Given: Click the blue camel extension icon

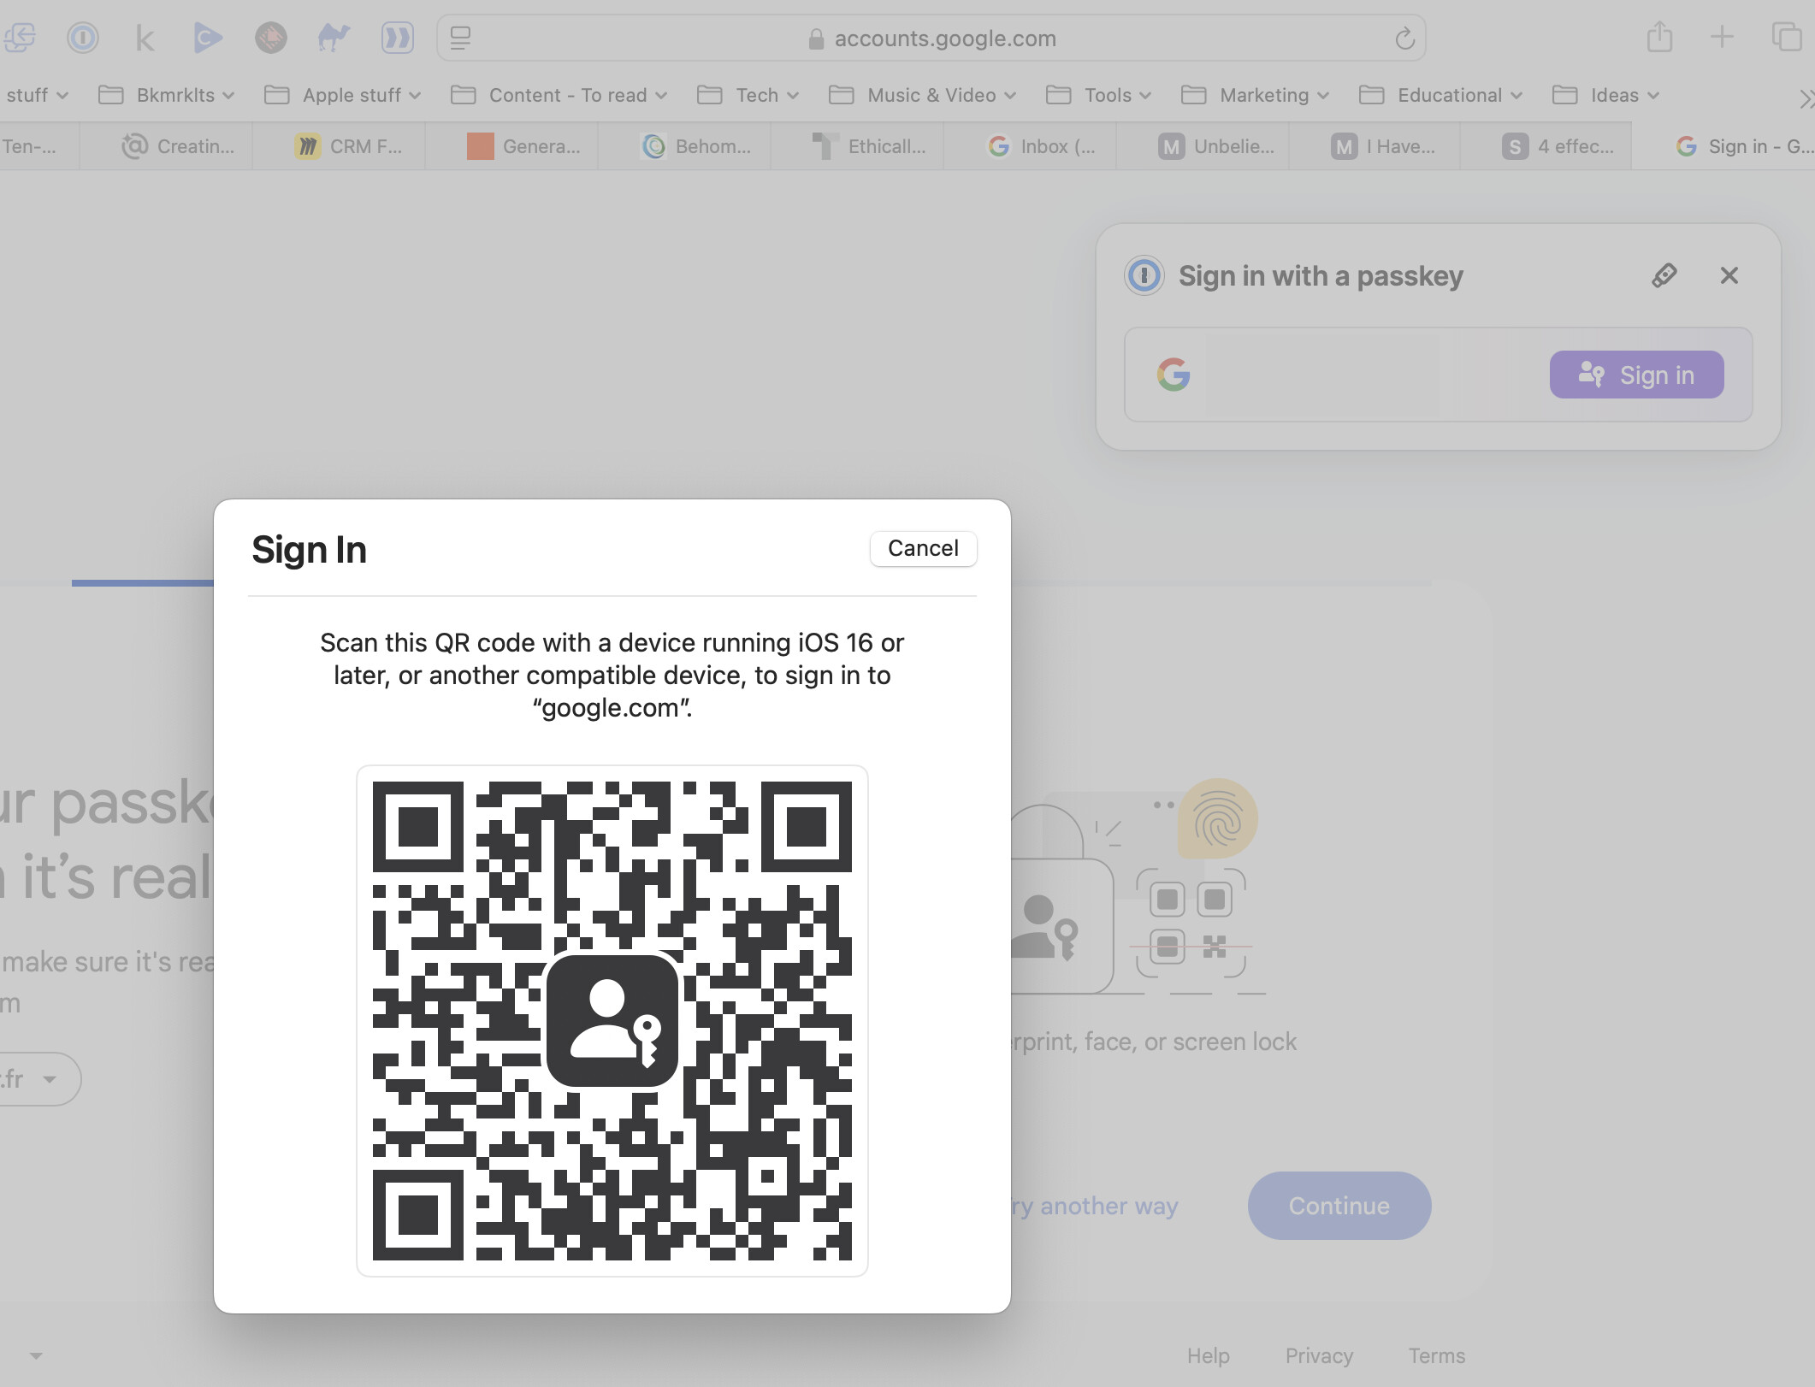Looking at the screenshot, I should (x=334, y=38).
